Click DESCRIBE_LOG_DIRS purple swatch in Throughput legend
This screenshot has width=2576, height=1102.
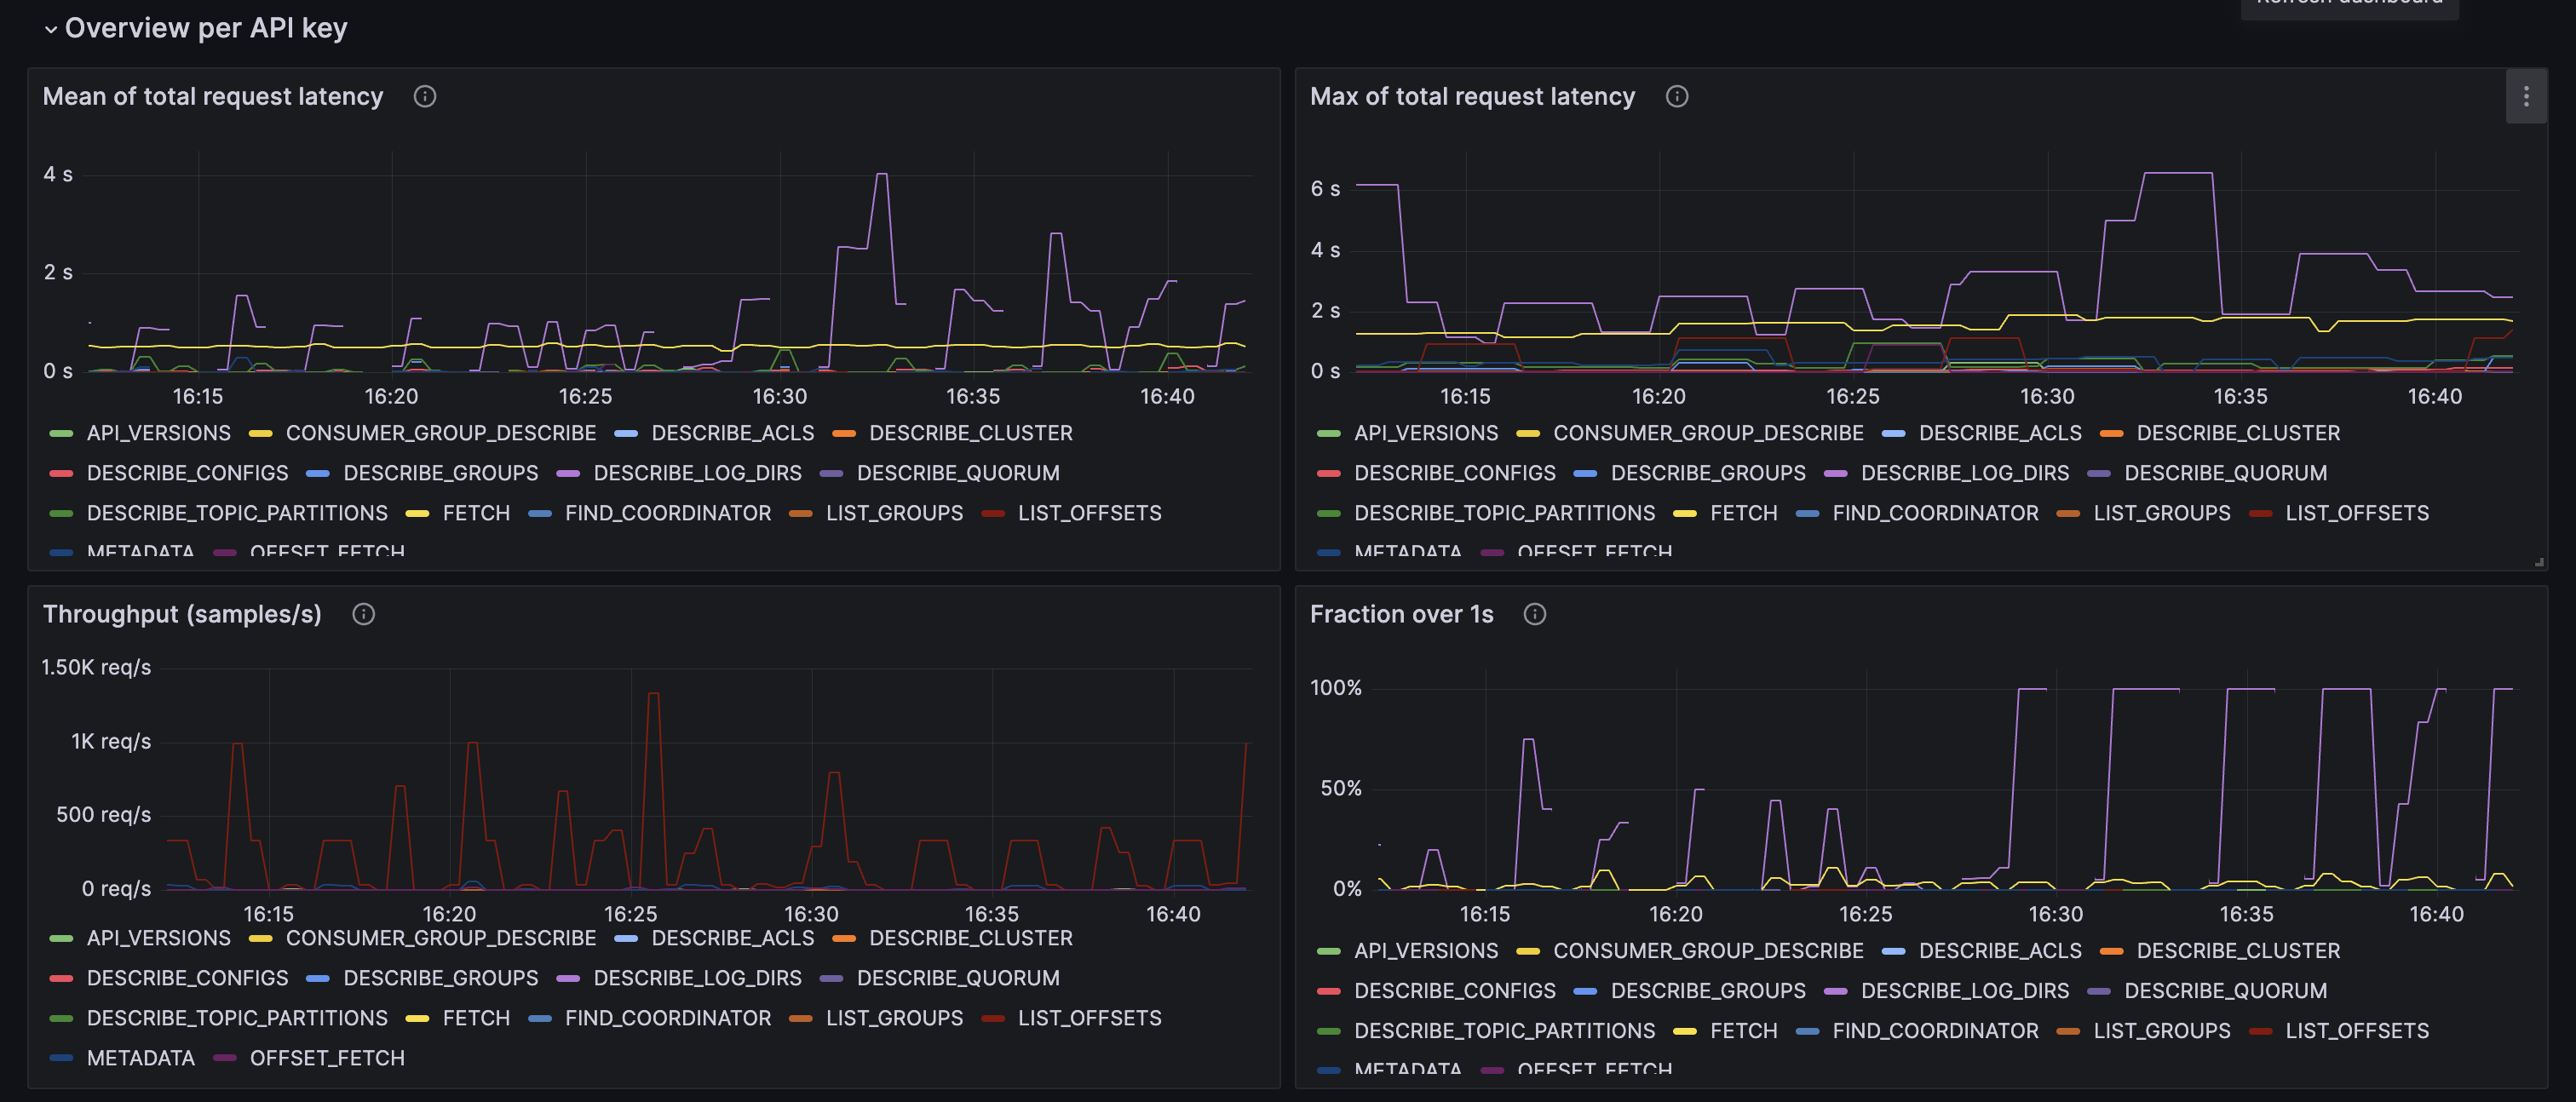(568, 979)
